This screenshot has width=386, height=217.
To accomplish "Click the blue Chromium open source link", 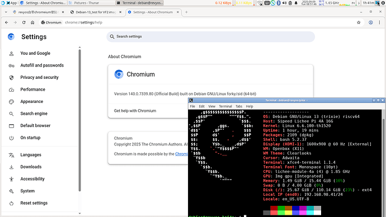I will 181,154.
